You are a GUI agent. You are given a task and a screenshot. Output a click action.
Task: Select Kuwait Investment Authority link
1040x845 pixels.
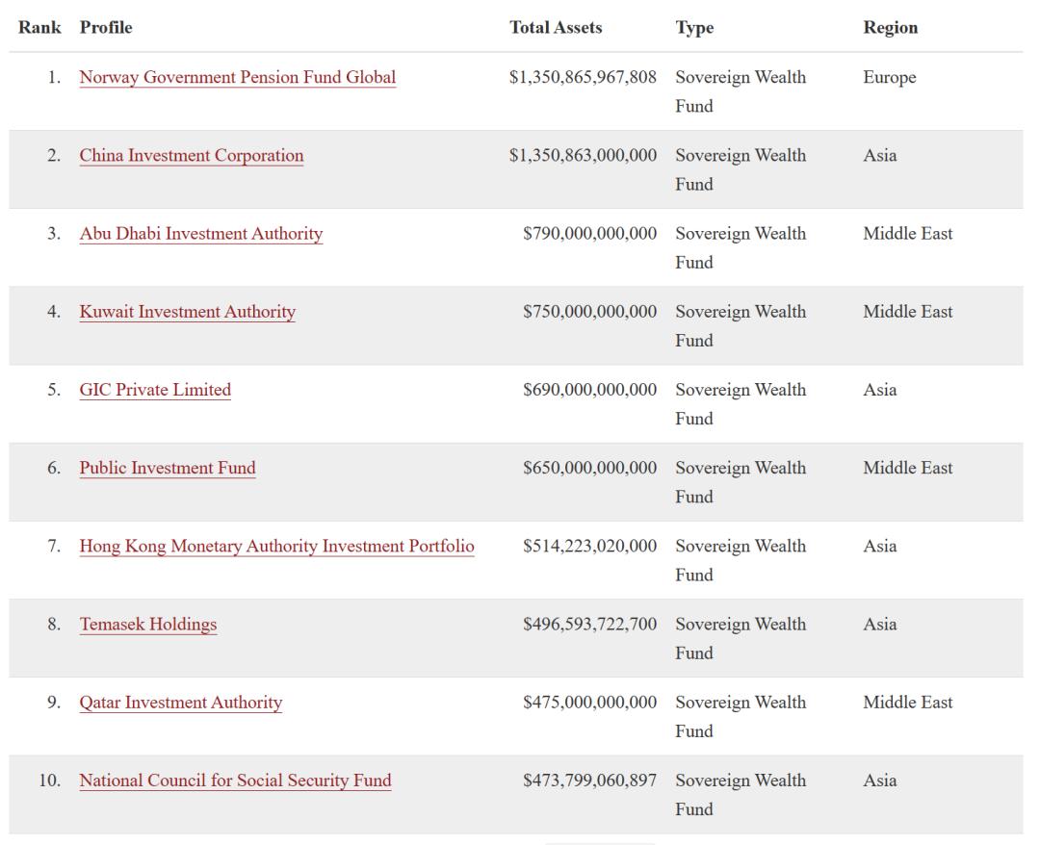[x=187, y=312]
